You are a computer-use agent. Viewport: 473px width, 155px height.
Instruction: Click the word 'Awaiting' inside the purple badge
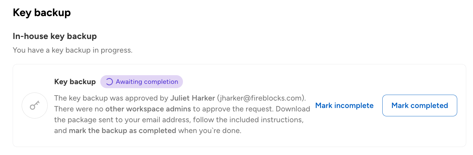coord(129,82)
